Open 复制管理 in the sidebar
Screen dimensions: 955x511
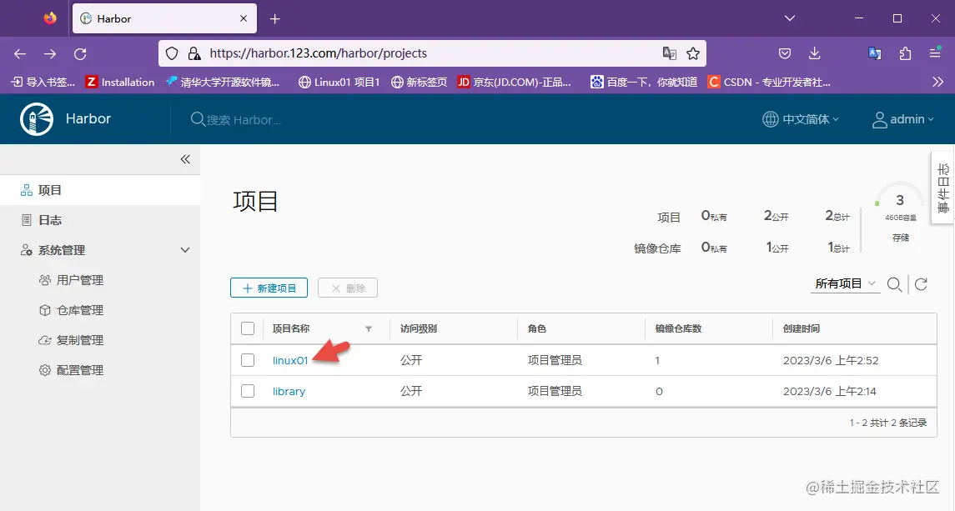tap(80, 340)
